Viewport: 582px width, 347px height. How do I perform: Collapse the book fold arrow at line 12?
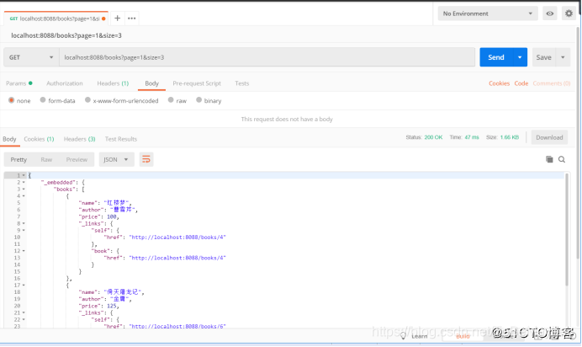[x=24, y=251]
